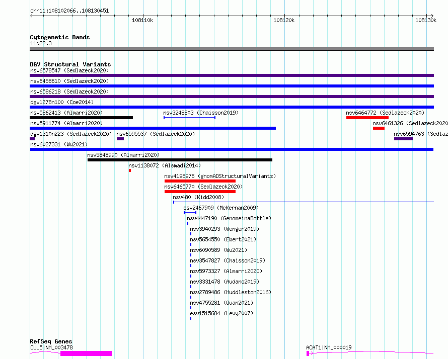
Task: Open nsv6090589 (Wu2021) variant label
Action: [x=218, y=250]
